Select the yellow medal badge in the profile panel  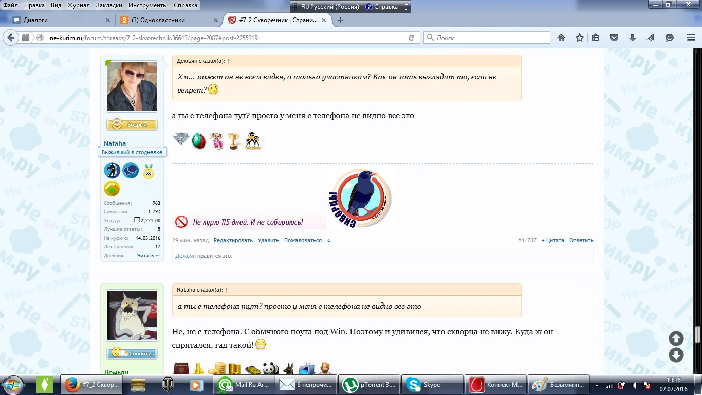click(x=149, y=172)
